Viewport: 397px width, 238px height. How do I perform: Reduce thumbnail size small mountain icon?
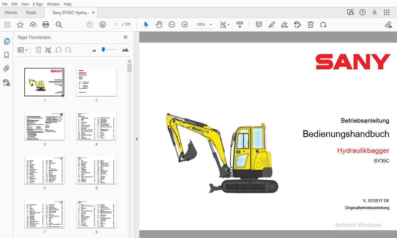pyautogui.click(x=94, y=50)
